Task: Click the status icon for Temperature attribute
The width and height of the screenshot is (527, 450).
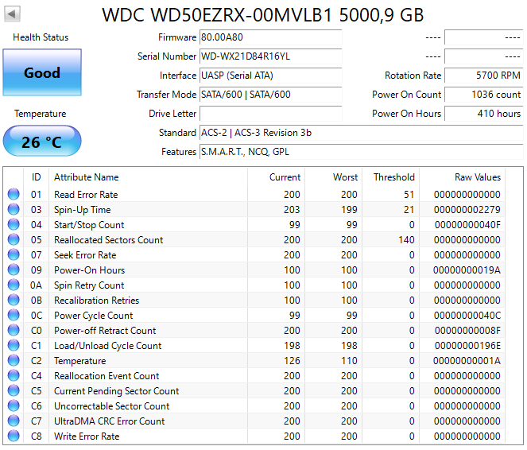Action: pos(14,361)
